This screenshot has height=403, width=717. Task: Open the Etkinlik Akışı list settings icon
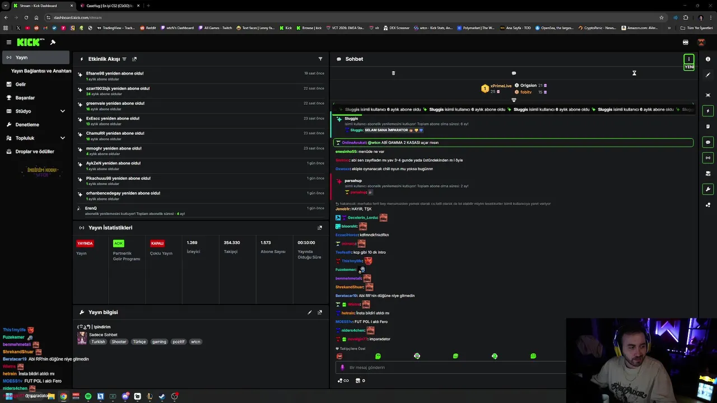(124, 59)
